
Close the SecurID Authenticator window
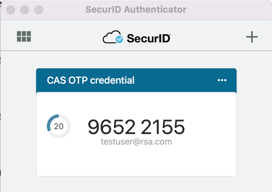11,10
